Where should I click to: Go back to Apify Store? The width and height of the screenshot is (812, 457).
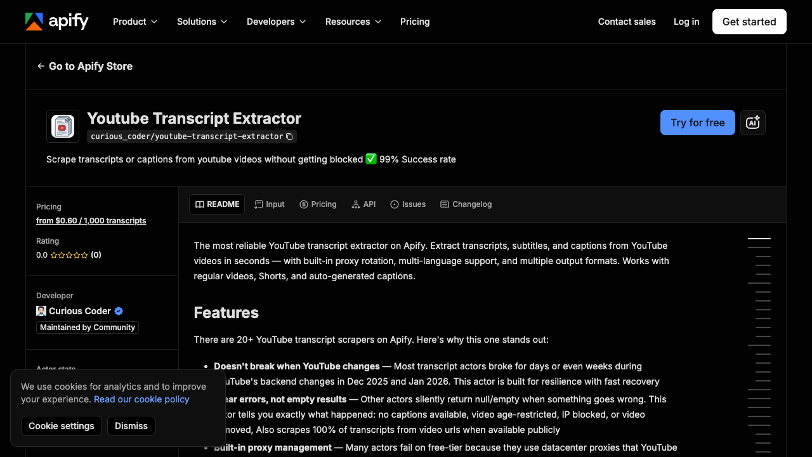point(85,66)
